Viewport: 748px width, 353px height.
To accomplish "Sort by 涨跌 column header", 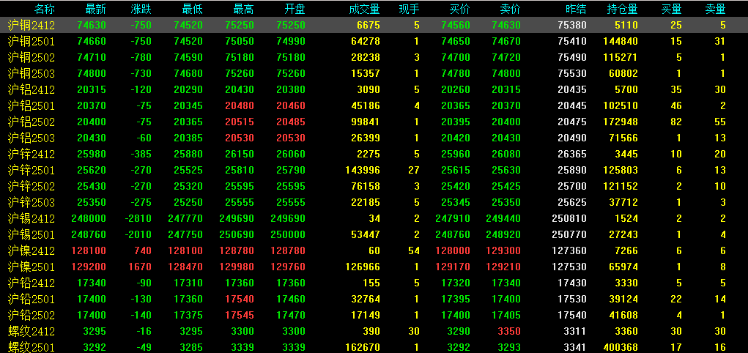I will coord(141,9).
